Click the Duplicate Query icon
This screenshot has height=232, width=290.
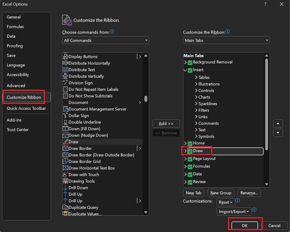pyautogui.click(x=65, y=207)
